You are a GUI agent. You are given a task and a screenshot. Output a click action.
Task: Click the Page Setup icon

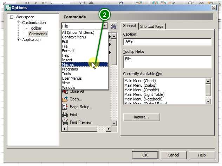click(x=65, y=107)
